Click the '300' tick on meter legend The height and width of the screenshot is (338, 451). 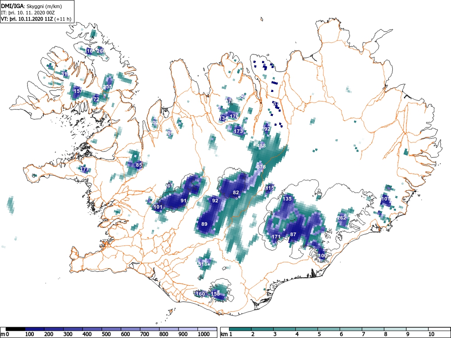click(x=68, y=334)
